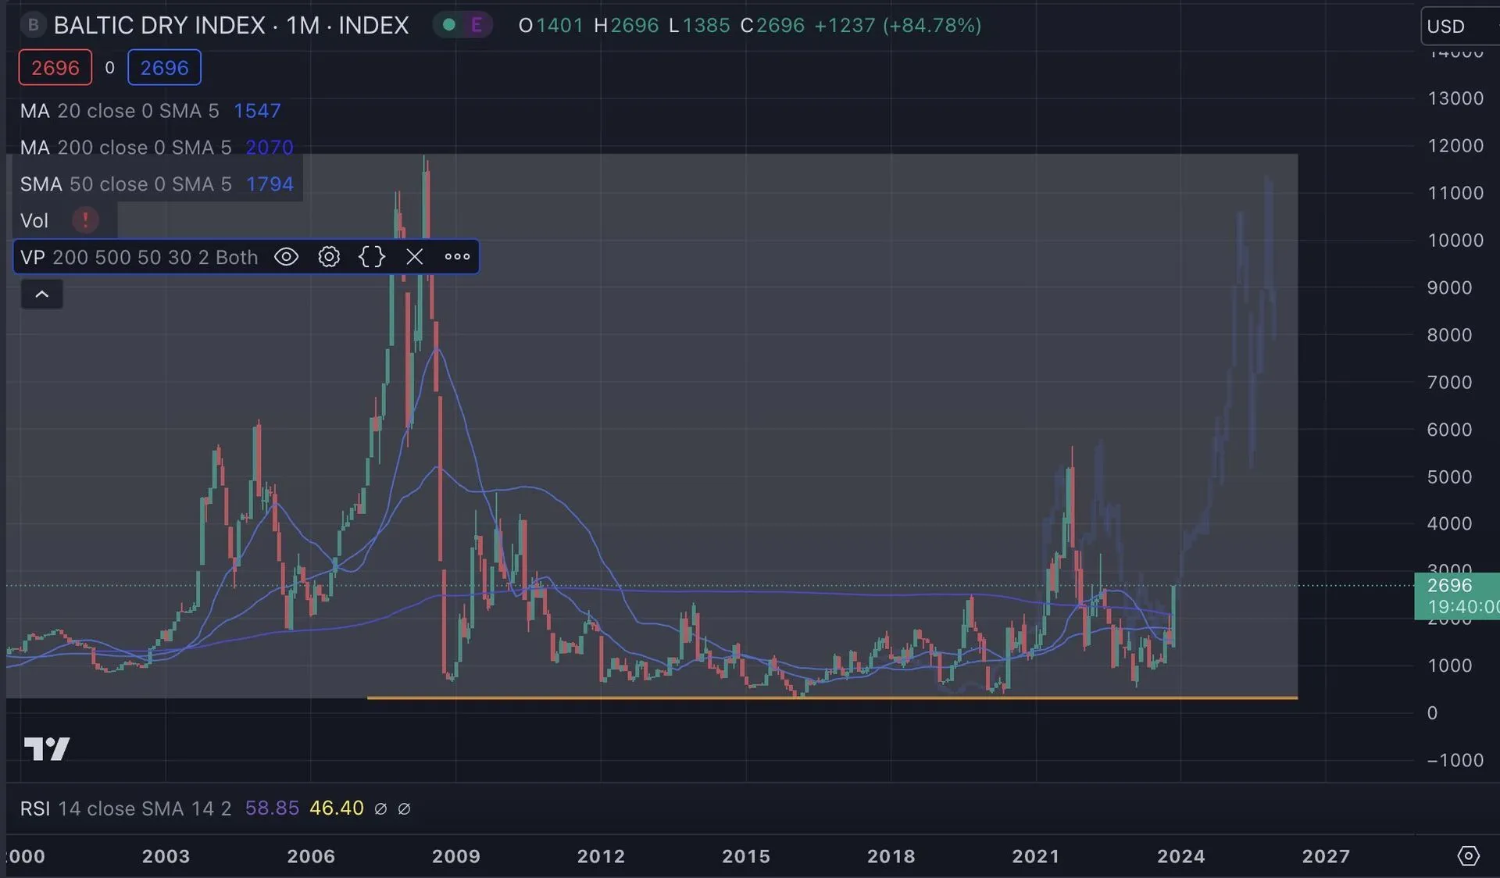The image size is (1500, 878).
Task: Collapse the indicator legend with the chevron
Action: 42,294
